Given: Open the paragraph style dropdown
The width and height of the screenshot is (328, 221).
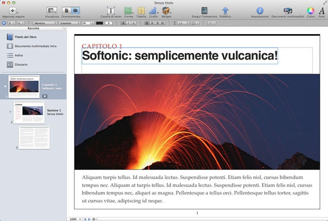Looking at the screenshot, I should [x=12, y=23].
